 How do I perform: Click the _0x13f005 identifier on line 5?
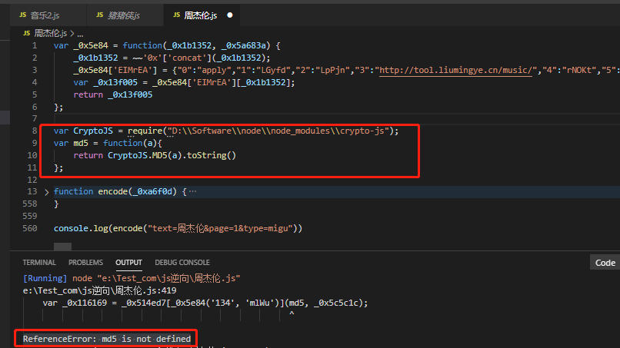(130, 94)
